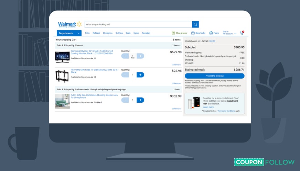
Task: Edit the postal code L5V2N6
Action: point(212,41)
